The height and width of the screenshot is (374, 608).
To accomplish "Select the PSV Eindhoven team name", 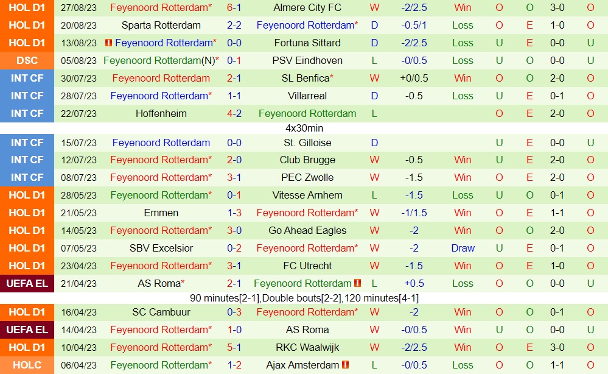I will [x=307, y=60].
